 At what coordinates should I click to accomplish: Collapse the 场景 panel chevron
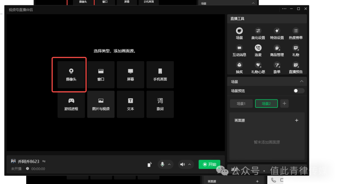pyautogui.click(x=301, y=82)
